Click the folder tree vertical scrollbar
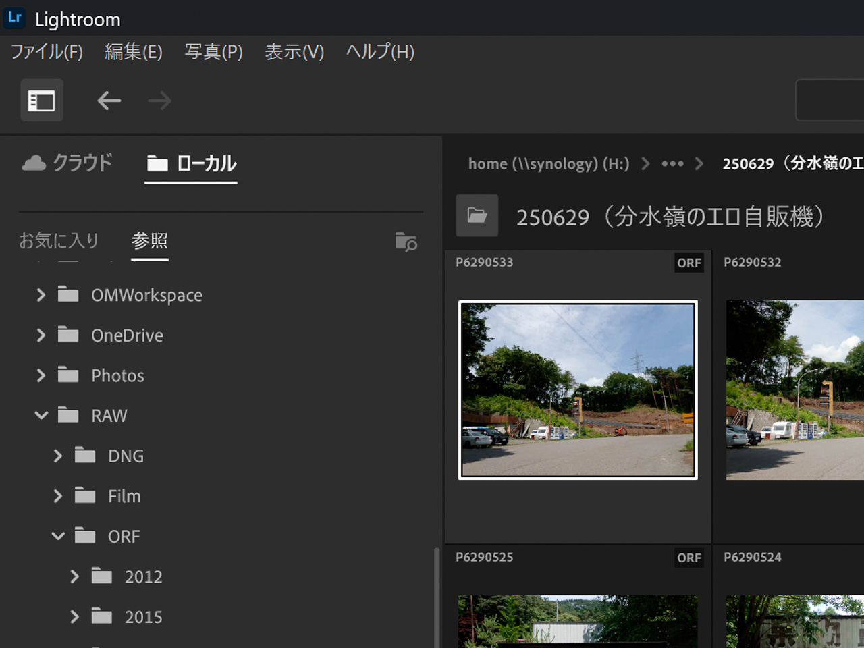Screen dimensions: 864x648 pyautogui.click(x=437, y=597)
